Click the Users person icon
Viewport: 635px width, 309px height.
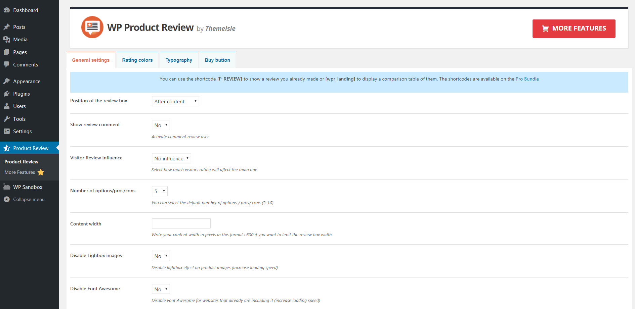[7, 106]
